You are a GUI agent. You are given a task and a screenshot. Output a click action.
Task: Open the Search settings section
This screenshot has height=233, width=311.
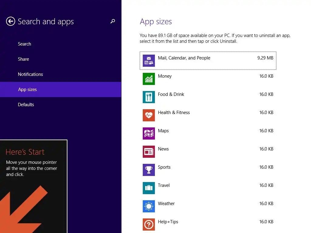61,44
